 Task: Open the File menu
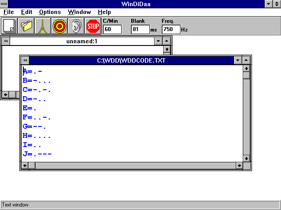(x=8, y=12)
